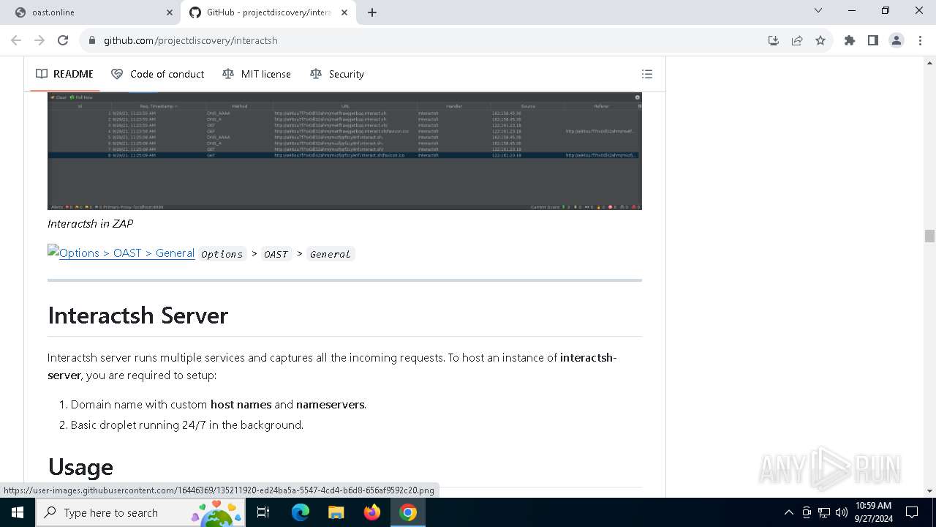Click the list item about Basic droplet

pyautogui.click(x=186, y=425)
